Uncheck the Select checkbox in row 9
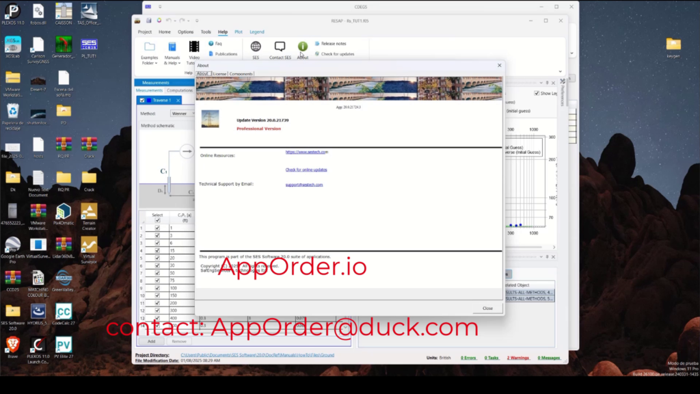The height and width of the screenshot is (394, 700). pyautogui.click(x=157, y=288)
